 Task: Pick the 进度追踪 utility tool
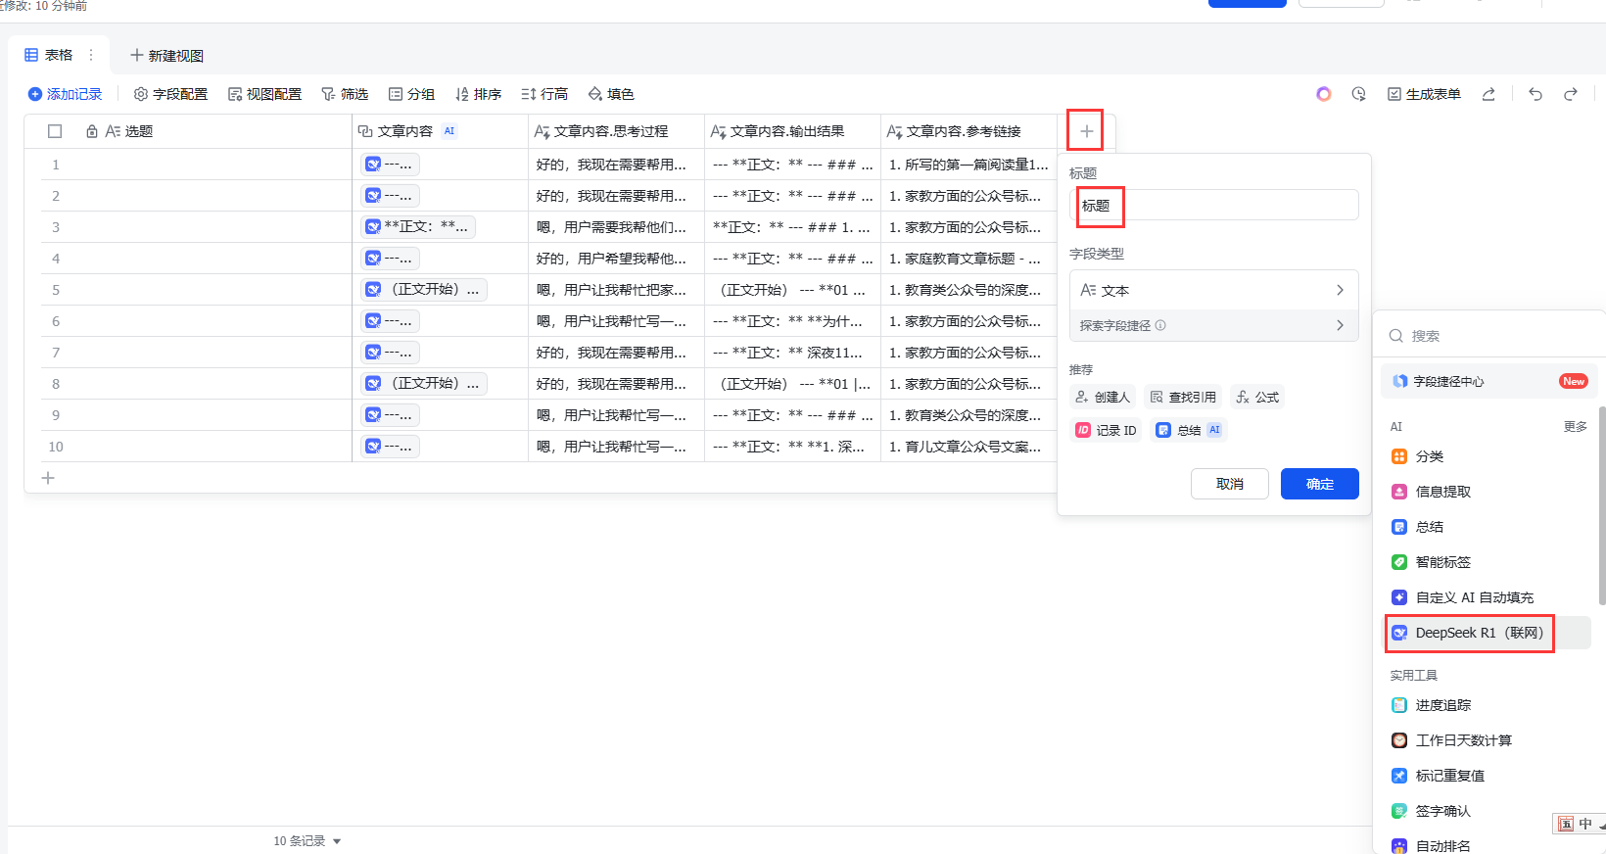coord(1442,705)
